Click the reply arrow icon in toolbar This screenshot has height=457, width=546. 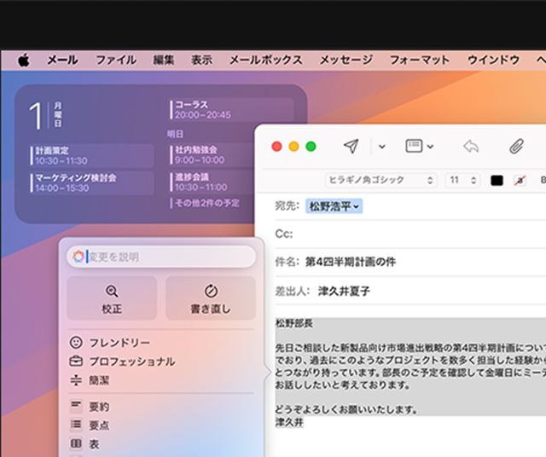[x=471, y=146]
